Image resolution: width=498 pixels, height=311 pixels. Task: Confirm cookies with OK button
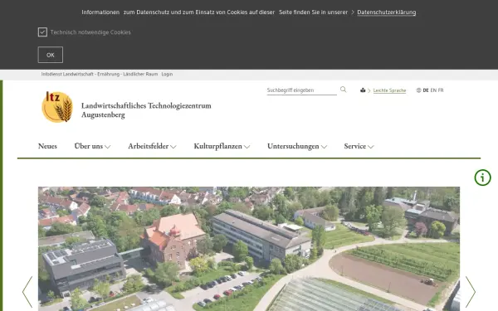[x=51, y=55]
